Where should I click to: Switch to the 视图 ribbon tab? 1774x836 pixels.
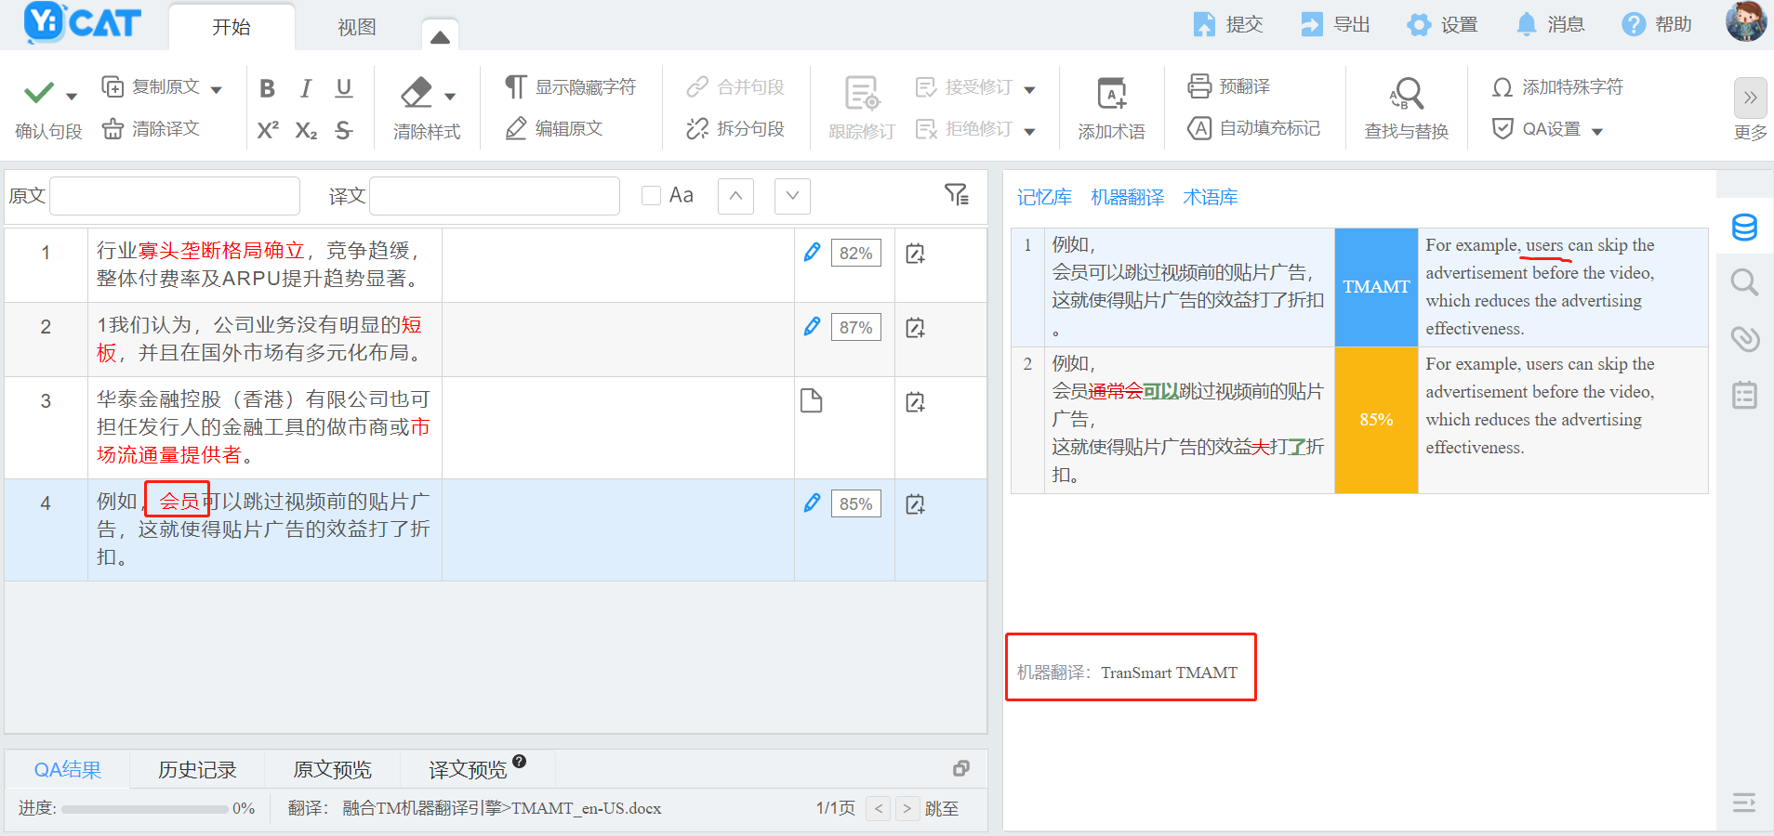click(356, 27)
